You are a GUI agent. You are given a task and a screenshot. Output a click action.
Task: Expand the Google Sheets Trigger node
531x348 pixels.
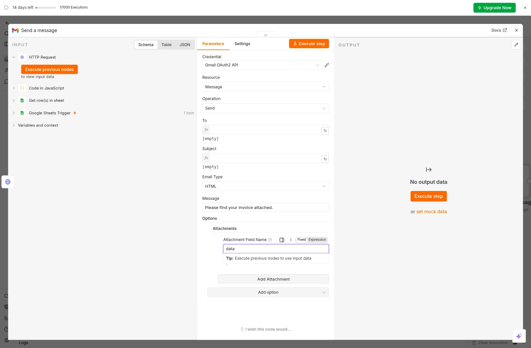[14, 113]
